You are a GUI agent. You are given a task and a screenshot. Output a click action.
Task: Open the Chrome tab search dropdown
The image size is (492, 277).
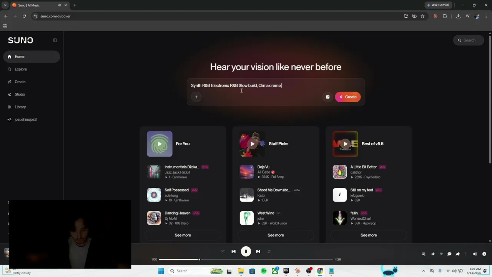pyautogui.click(x=5, y=5)
